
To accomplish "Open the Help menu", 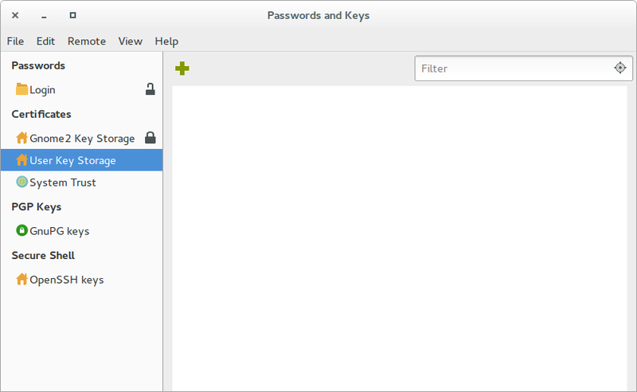I will (166, 41).
